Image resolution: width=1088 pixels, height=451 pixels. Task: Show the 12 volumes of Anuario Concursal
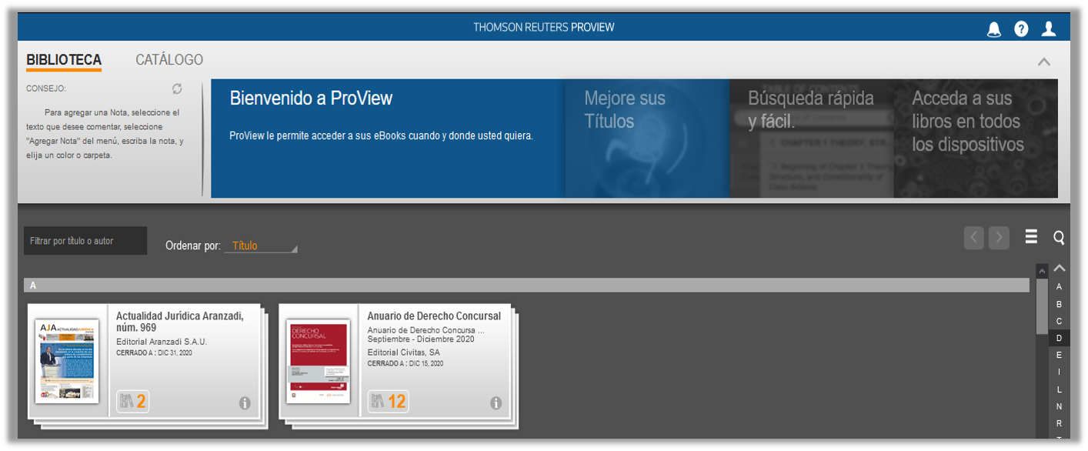pyautogui.click(x=388, y=401)
